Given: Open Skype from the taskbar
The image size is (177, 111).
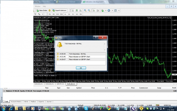Looking at the screenshot, I should coord(86,108).
